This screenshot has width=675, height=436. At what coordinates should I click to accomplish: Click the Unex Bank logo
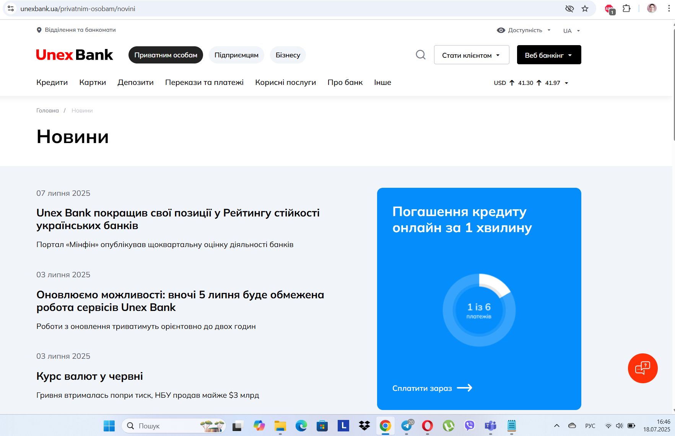click(75, 55)
